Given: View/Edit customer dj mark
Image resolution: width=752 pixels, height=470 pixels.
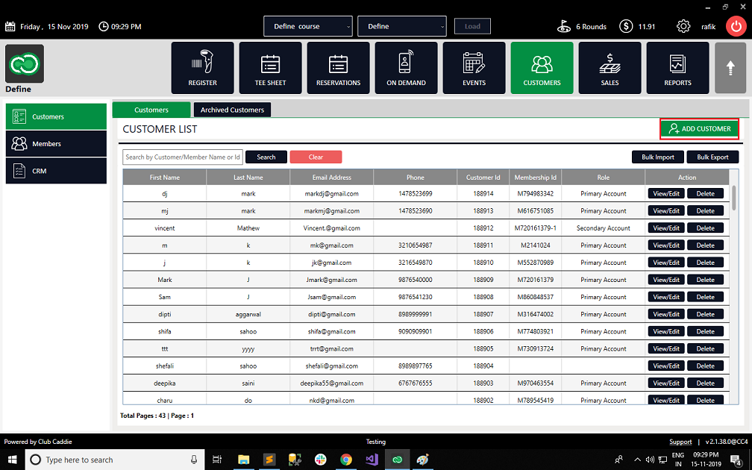Looking at the screenshot, I should [666, 193].
